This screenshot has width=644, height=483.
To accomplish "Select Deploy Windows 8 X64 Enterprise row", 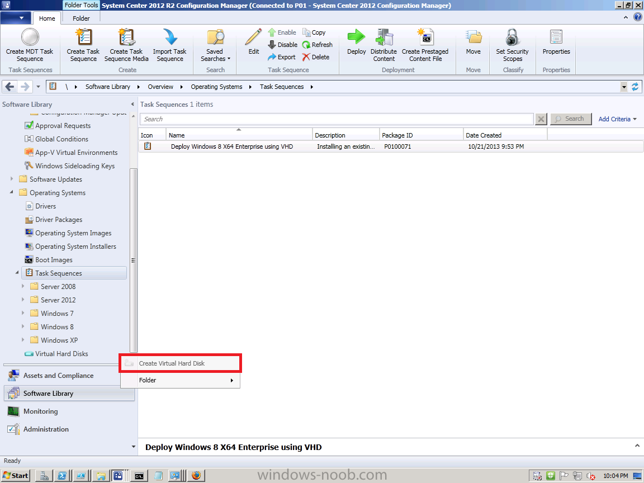I will tap(391, 146).
